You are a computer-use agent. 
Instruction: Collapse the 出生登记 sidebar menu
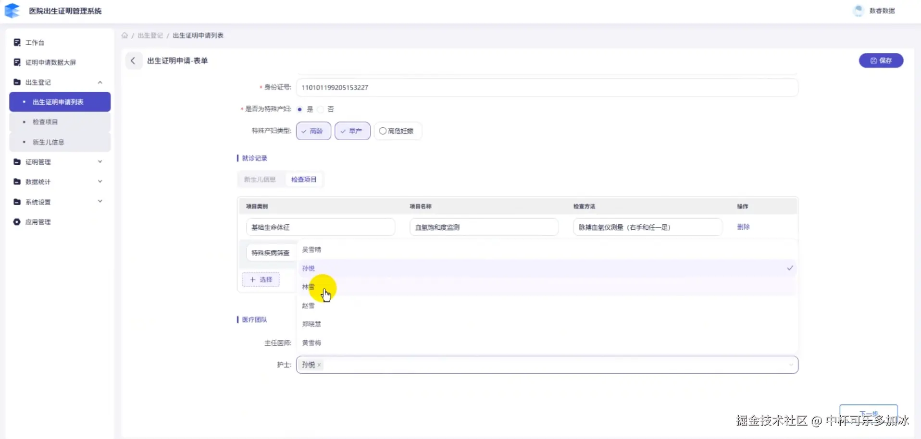(100, 82)
